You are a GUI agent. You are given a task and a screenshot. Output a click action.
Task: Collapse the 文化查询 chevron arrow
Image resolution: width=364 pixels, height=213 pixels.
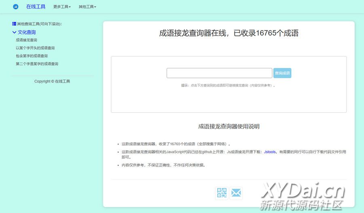(14, 32)
